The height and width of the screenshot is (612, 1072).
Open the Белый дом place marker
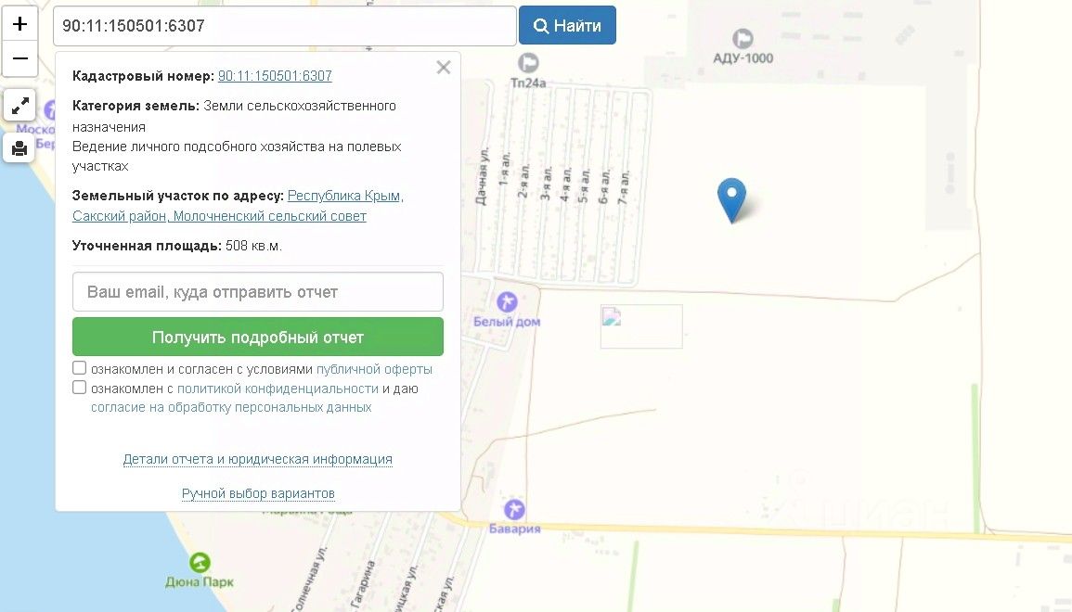pos(507,302)
